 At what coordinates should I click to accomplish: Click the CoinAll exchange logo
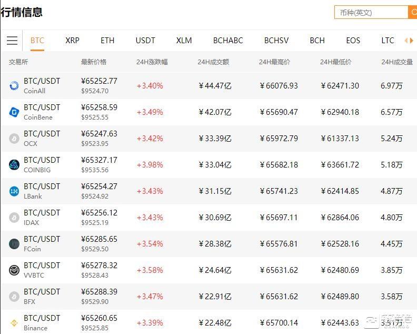pos(14,86)
